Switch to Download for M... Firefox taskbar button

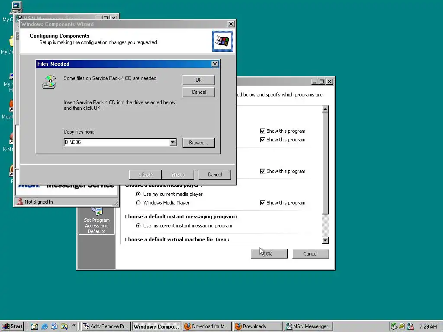tap(207, 326)
